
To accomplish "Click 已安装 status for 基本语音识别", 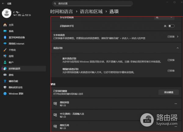I will pos(171,60).
